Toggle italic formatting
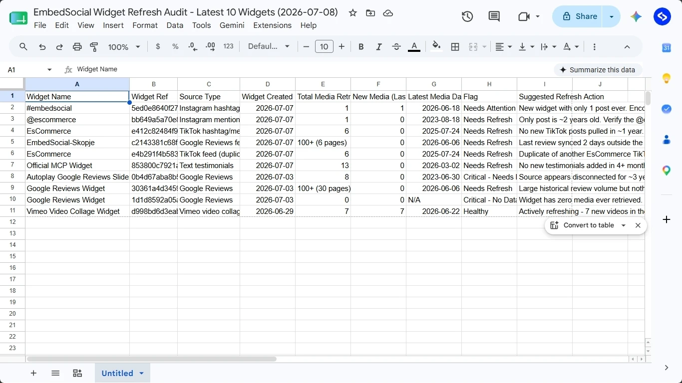 click(x=379, y=46)
